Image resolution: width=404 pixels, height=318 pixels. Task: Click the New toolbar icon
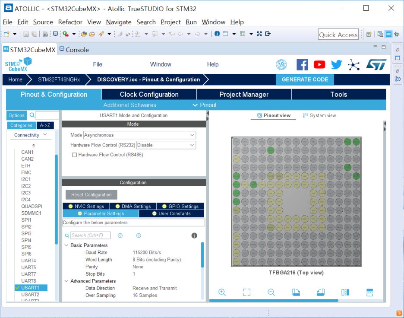coord(7,34)
